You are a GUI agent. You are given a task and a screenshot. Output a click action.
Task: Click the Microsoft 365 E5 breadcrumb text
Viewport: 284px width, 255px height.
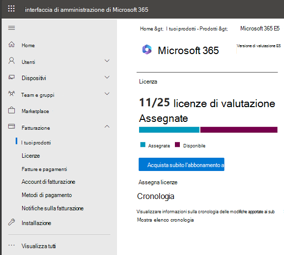260,28
